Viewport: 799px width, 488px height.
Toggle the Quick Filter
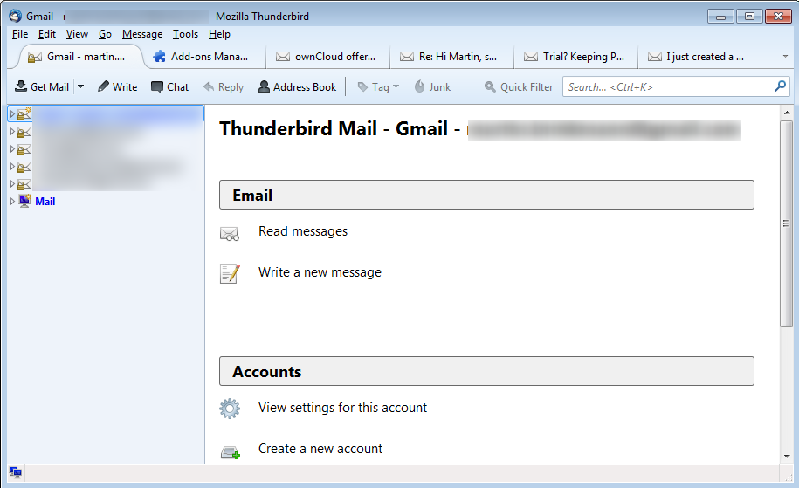pyautogui.click(x=518, y=86)
